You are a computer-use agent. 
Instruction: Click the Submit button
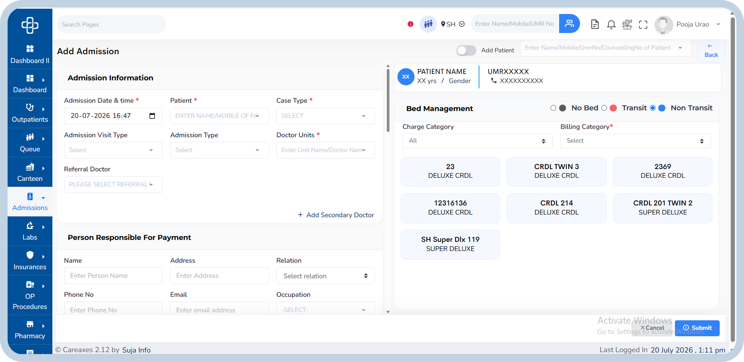click(x=697, y=328)
